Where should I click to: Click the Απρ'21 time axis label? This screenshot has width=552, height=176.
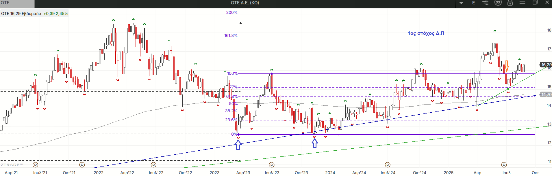tap(11, 173)
